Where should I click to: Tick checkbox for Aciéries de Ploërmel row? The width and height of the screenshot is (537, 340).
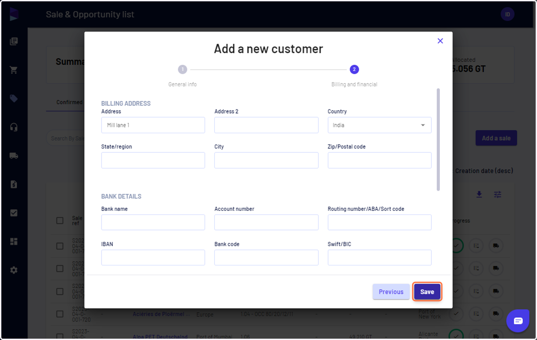tap(60, 314)
